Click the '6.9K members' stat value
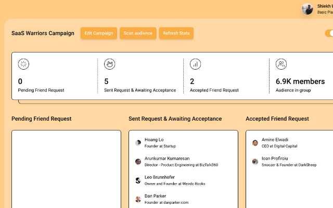The height and width of the screenshot is (208, 333). coord(300,81)
